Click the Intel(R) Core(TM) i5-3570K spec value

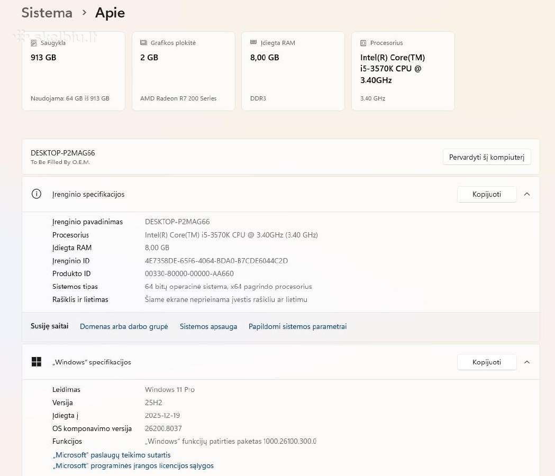click(x=231, y=235)
